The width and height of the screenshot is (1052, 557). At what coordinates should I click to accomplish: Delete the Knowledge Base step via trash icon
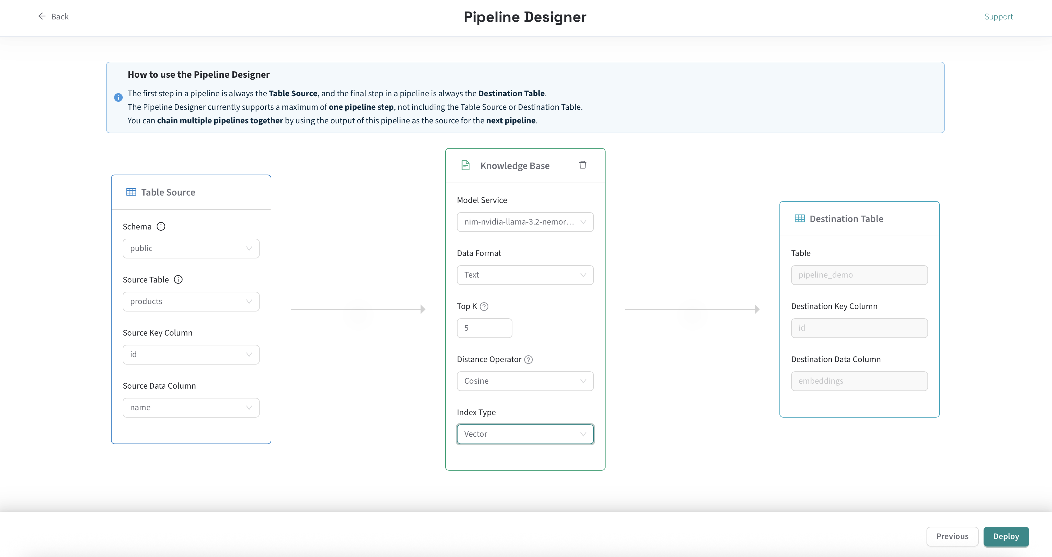pyautogui.click(x=583, y=165)
